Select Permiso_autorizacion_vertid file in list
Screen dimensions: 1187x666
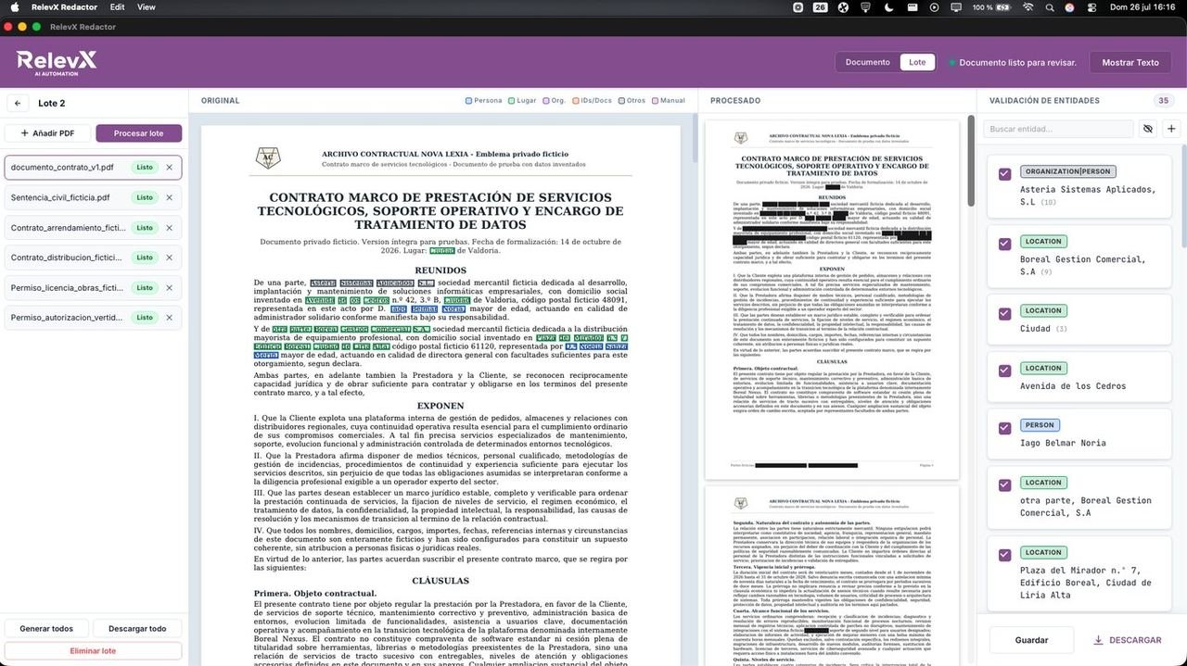[93, 318]
